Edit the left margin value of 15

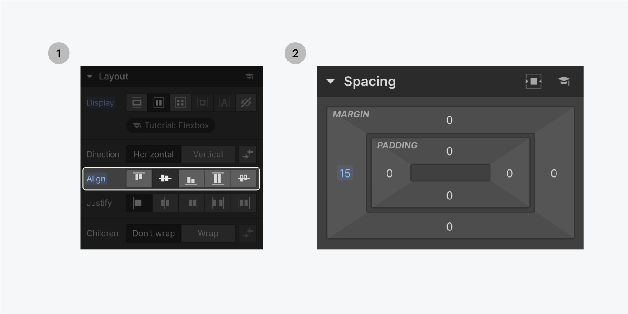tap(344, 173)
